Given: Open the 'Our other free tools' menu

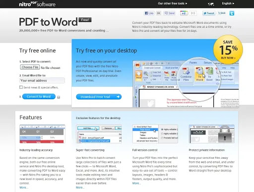Looking at the screenshot, I should coord(172,3).
